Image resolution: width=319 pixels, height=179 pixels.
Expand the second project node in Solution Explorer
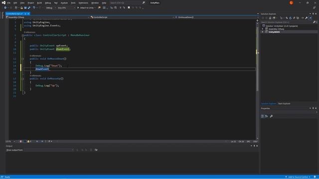[263, 32]
